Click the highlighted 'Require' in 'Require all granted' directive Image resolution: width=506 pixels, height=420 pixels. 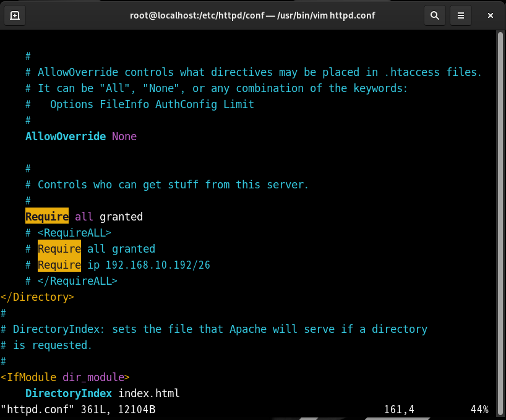point(47,216)
